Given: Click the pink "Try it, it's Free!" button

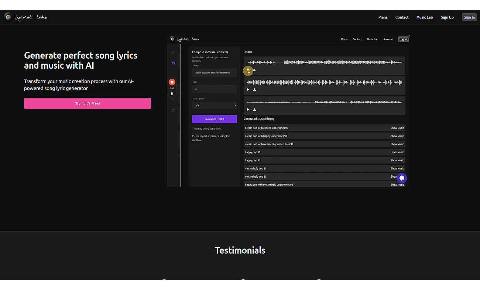Looking at the screenshot, I should (88, 103).
